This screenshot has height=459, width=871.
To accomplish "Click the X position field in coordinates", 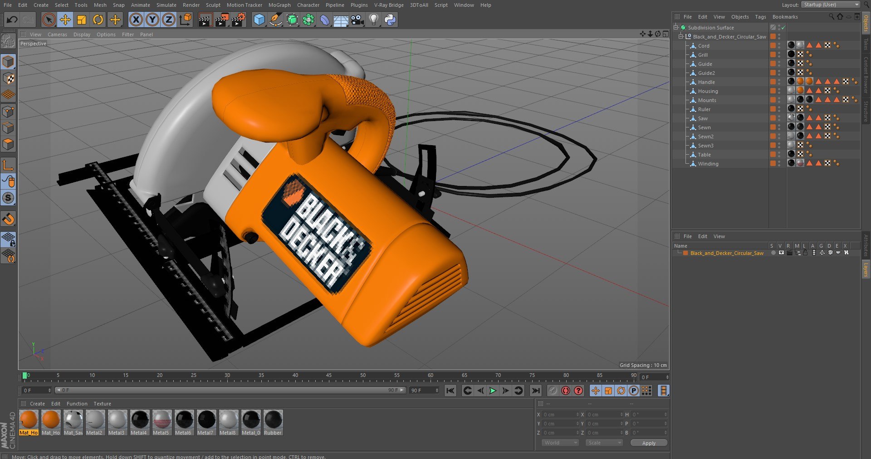I will [x=561, y=415].
